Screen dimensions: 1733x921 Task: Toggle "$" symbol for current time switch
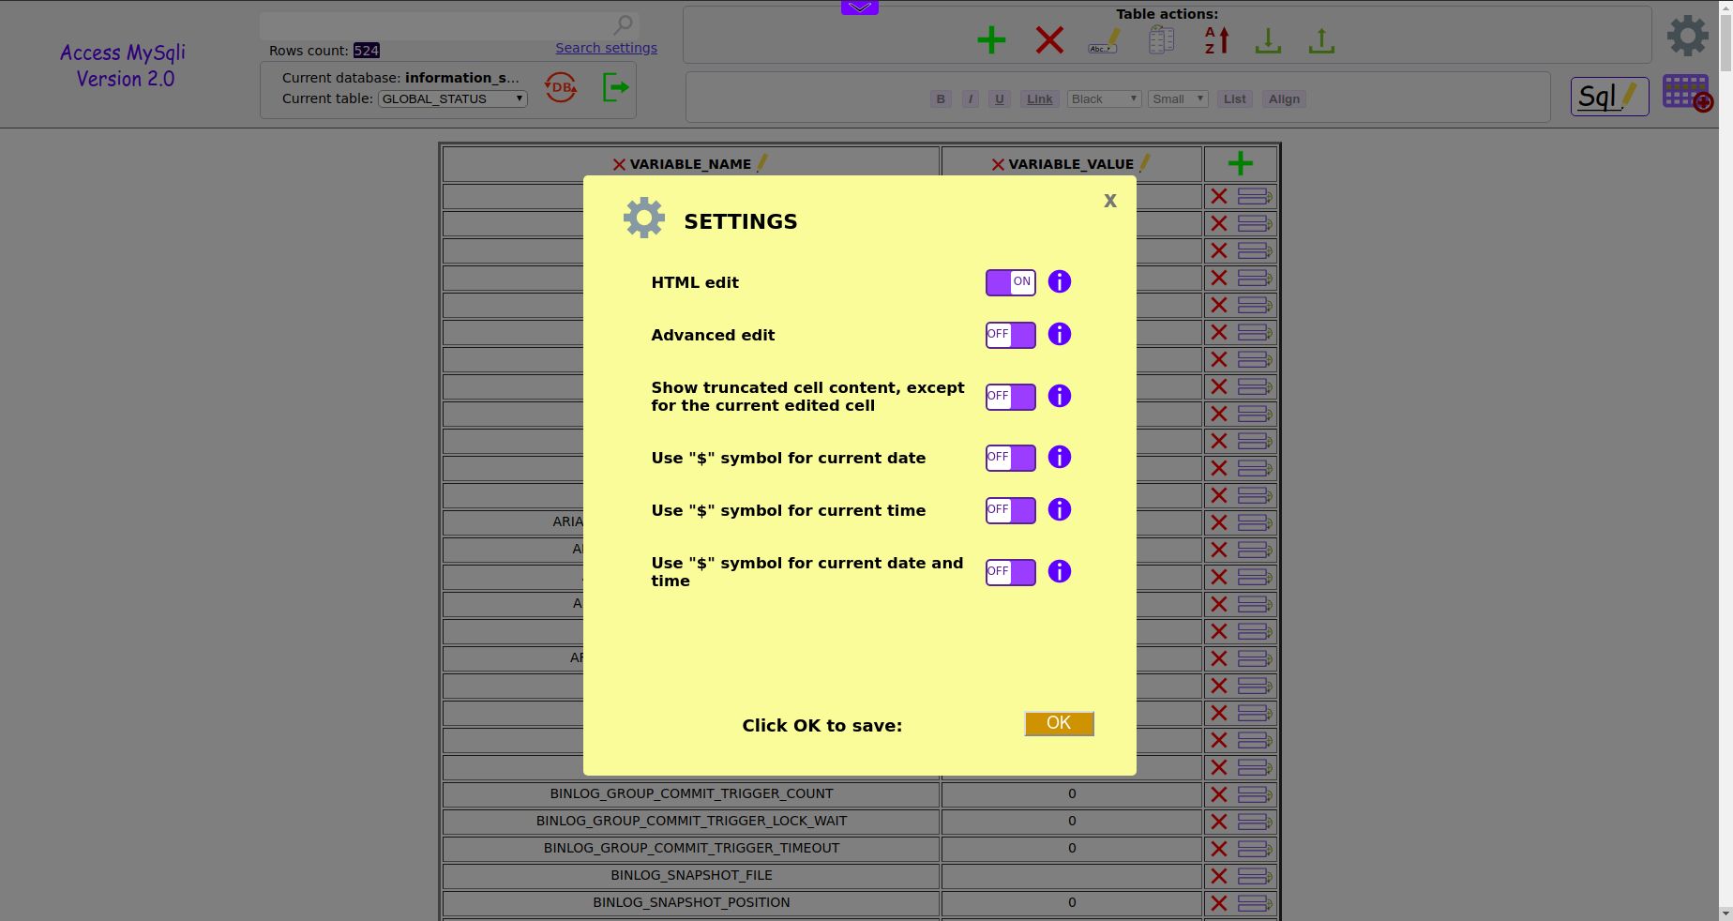1010,510
